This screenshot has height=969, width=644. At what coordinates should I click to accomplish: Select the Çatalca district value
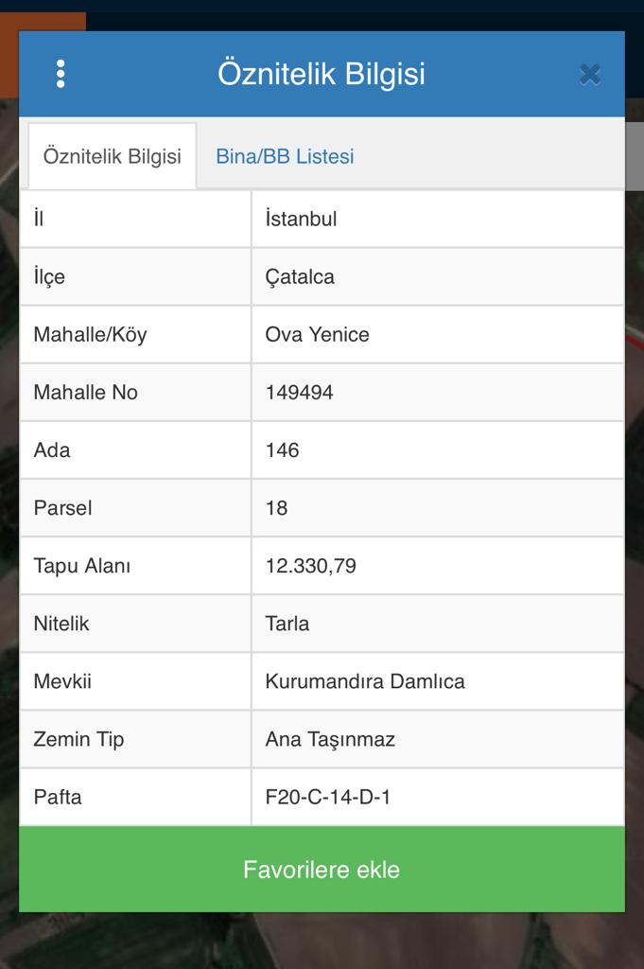438,277
